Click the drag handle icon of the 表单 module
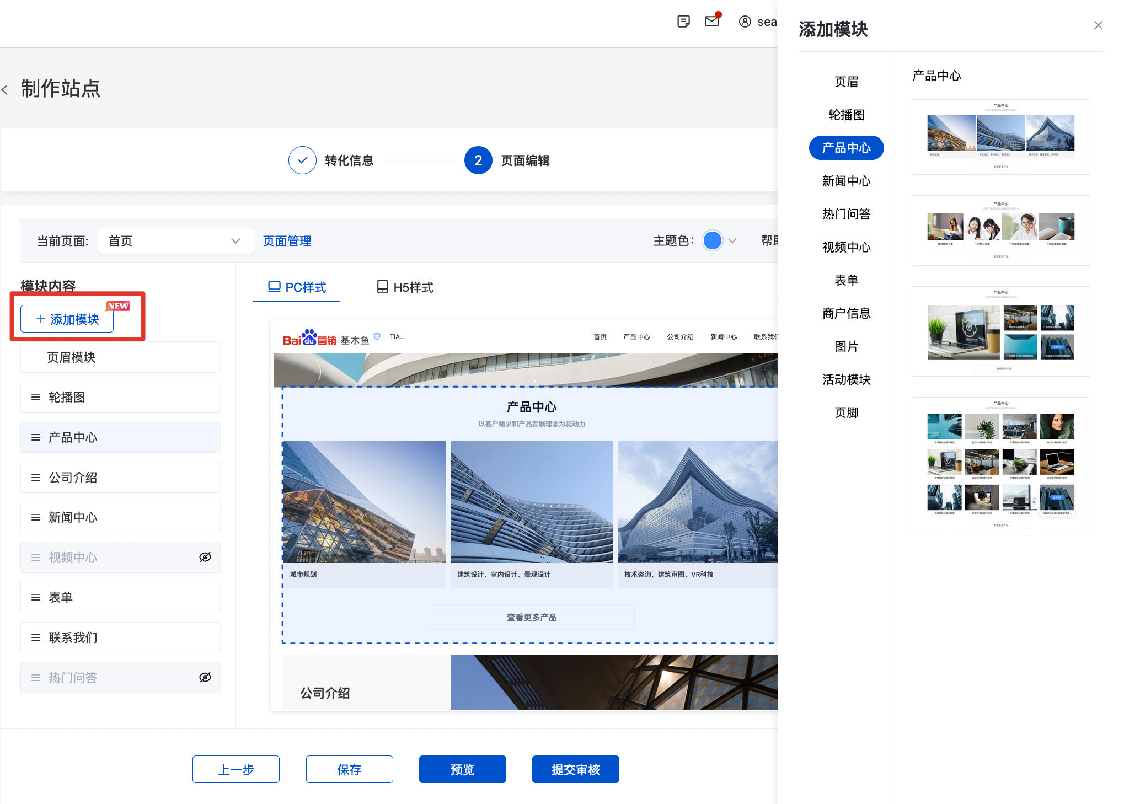This screenshot has width=1124, height=804. tap(36, 597)
